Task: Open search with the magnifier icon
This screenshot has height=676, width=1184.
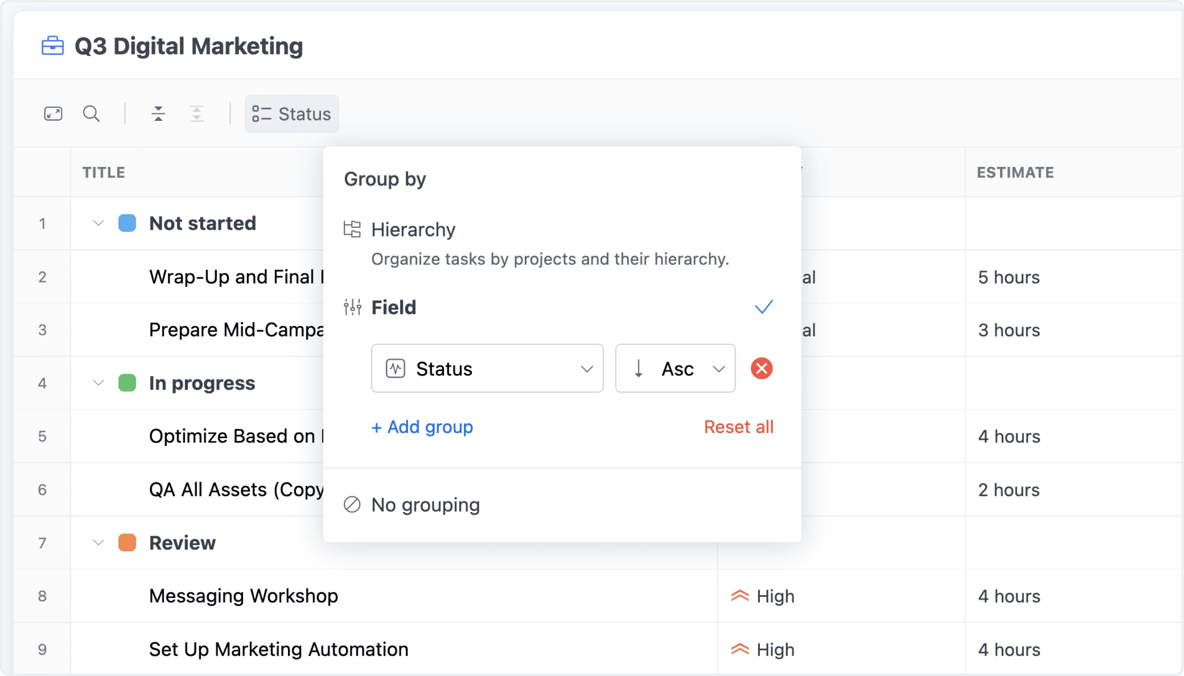Action: tap(91, 114)
